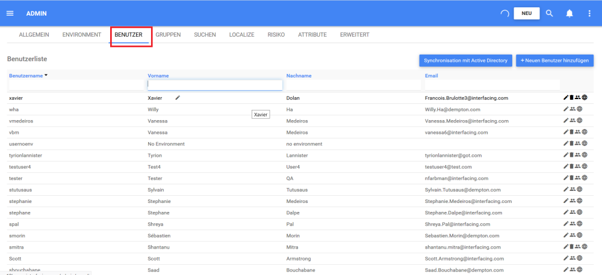Open the vertical three-dot options menu
Viewport: 602px width, 275px height.
[590, 13]
